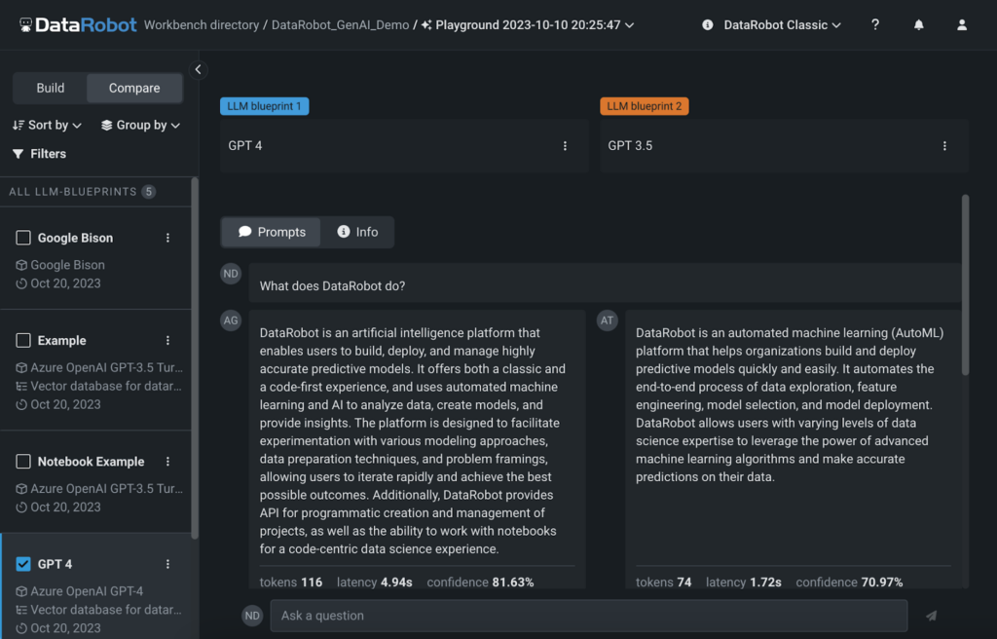This screenshot has width=997, height=639.
Task: Click the clock icon in the Notebook Example card
Action: pos(21,507)
